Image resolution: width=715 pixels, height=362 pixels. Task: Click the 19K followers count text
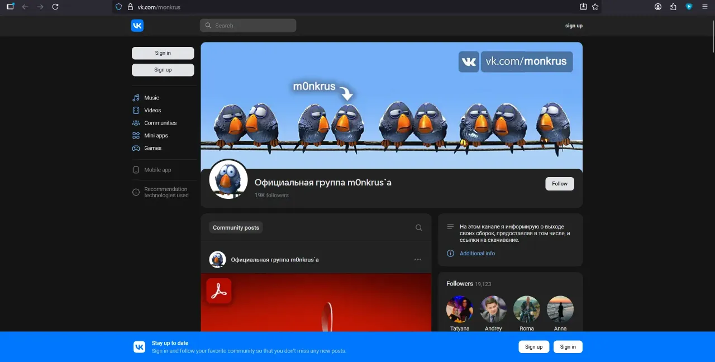coord(271,196)
